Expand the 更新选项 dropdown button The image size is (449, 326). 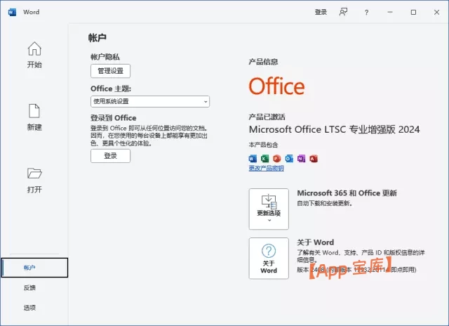click(x=269, y=209)
